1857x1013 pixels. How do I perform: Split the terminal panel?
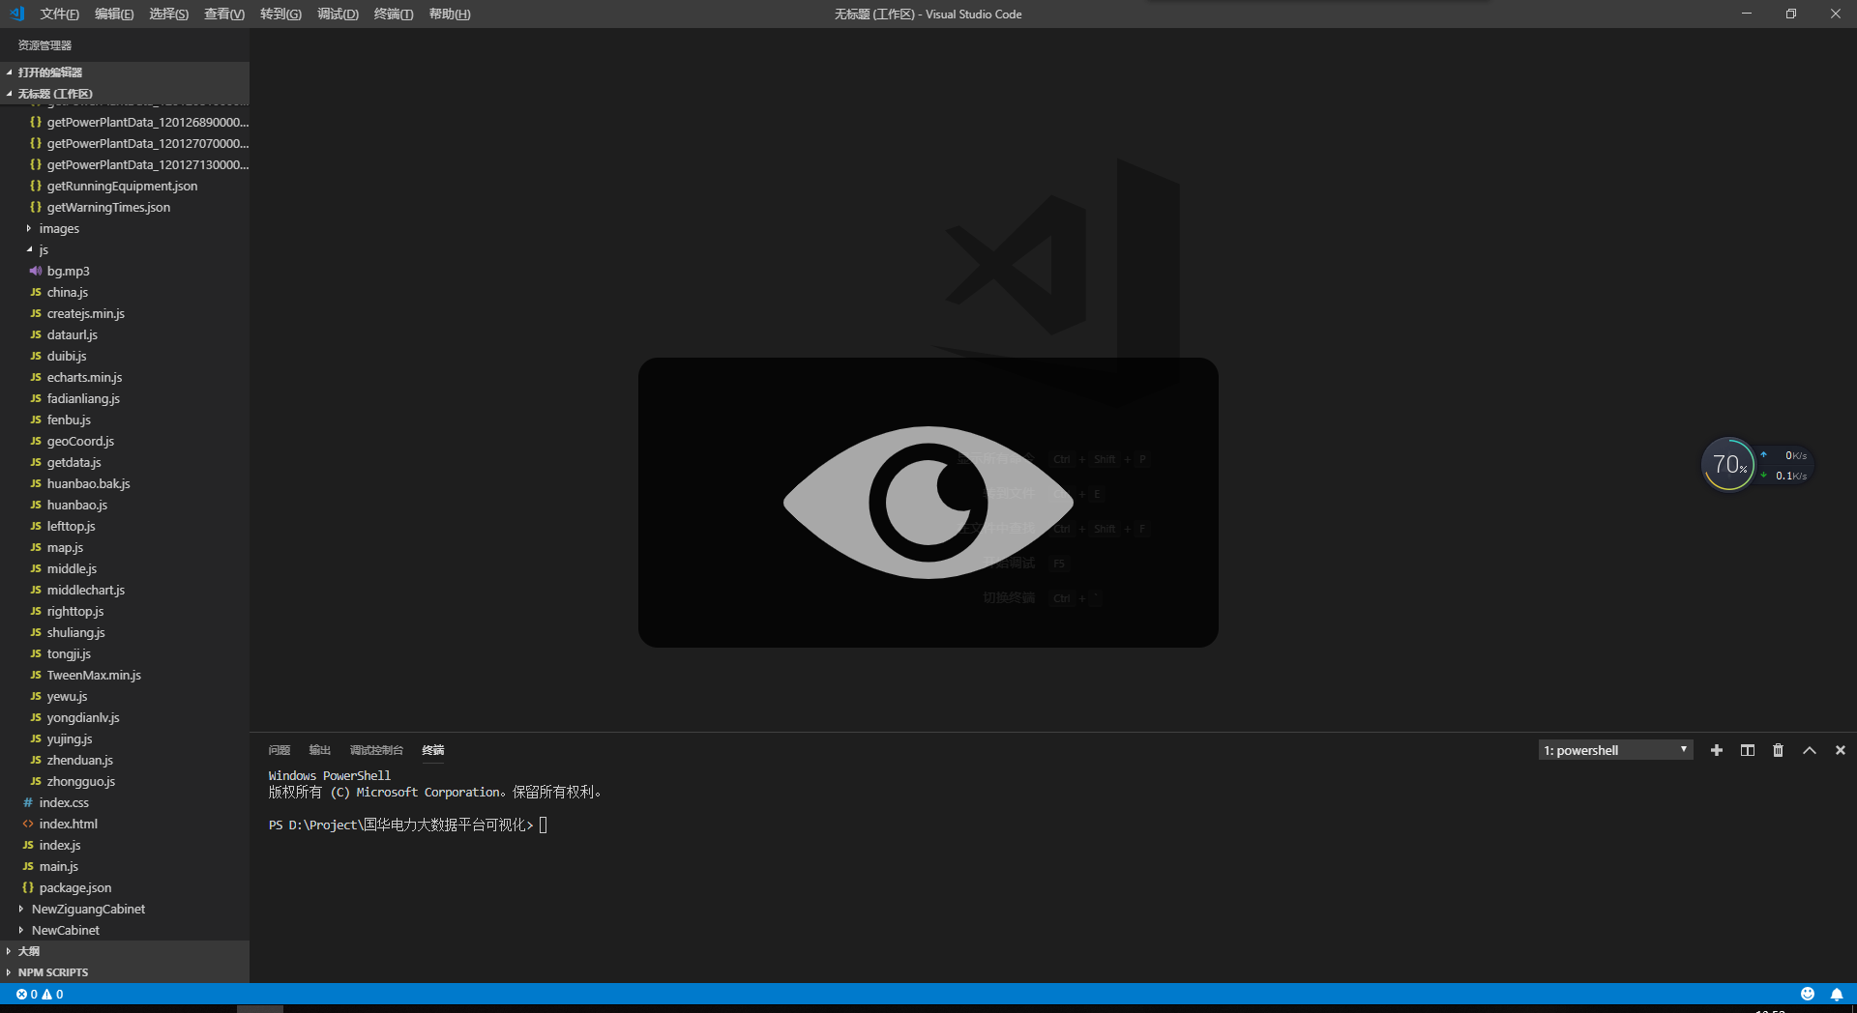(x=1748, y=750)
